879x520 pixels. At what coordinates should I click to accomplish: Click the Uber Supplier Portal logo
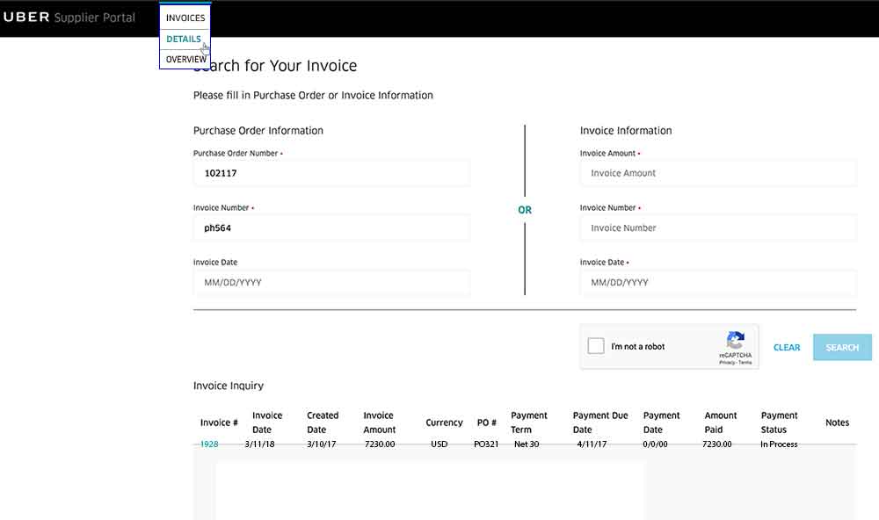click(x=69, y=18)
